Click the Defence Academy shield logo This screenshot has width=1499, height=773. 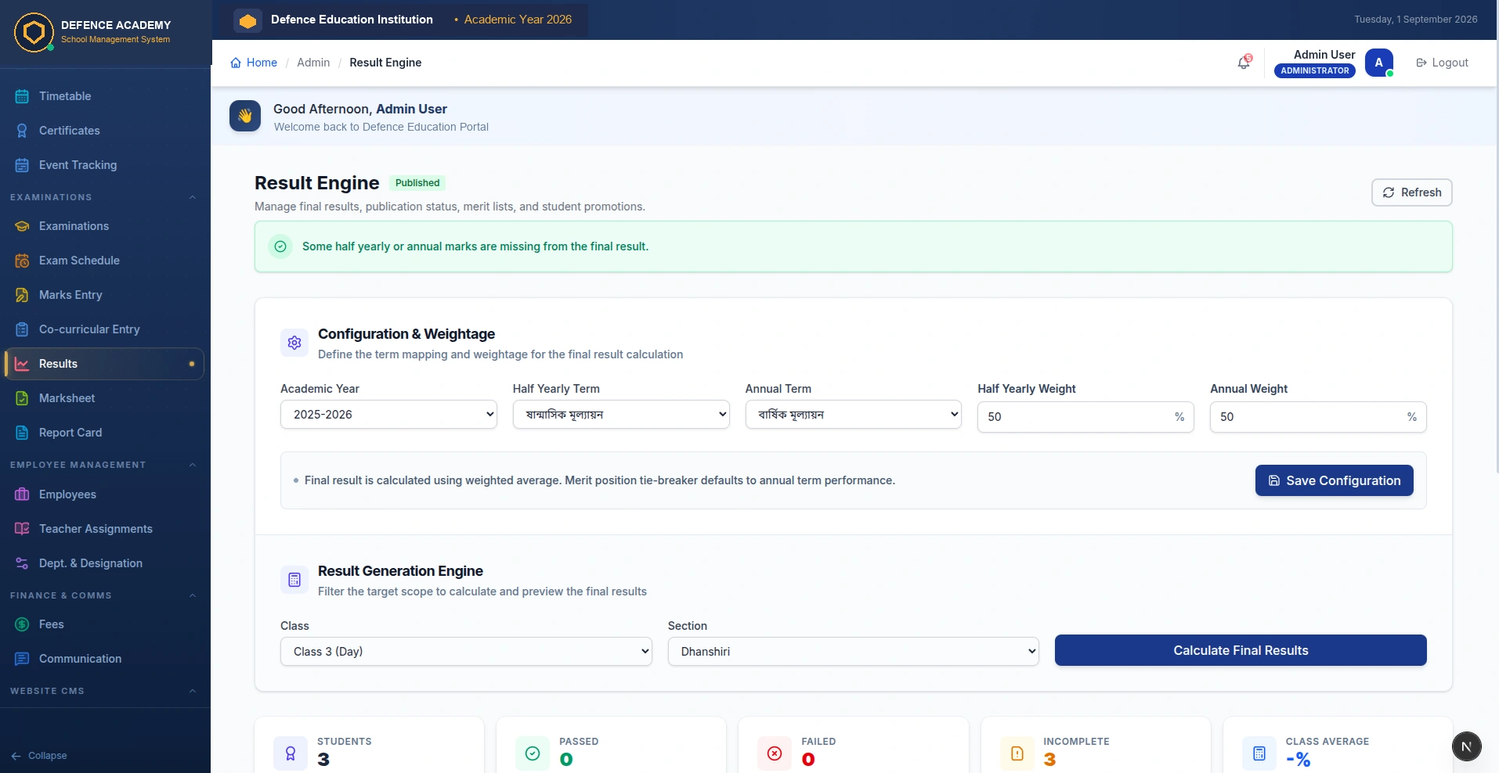tap(34, 32)
